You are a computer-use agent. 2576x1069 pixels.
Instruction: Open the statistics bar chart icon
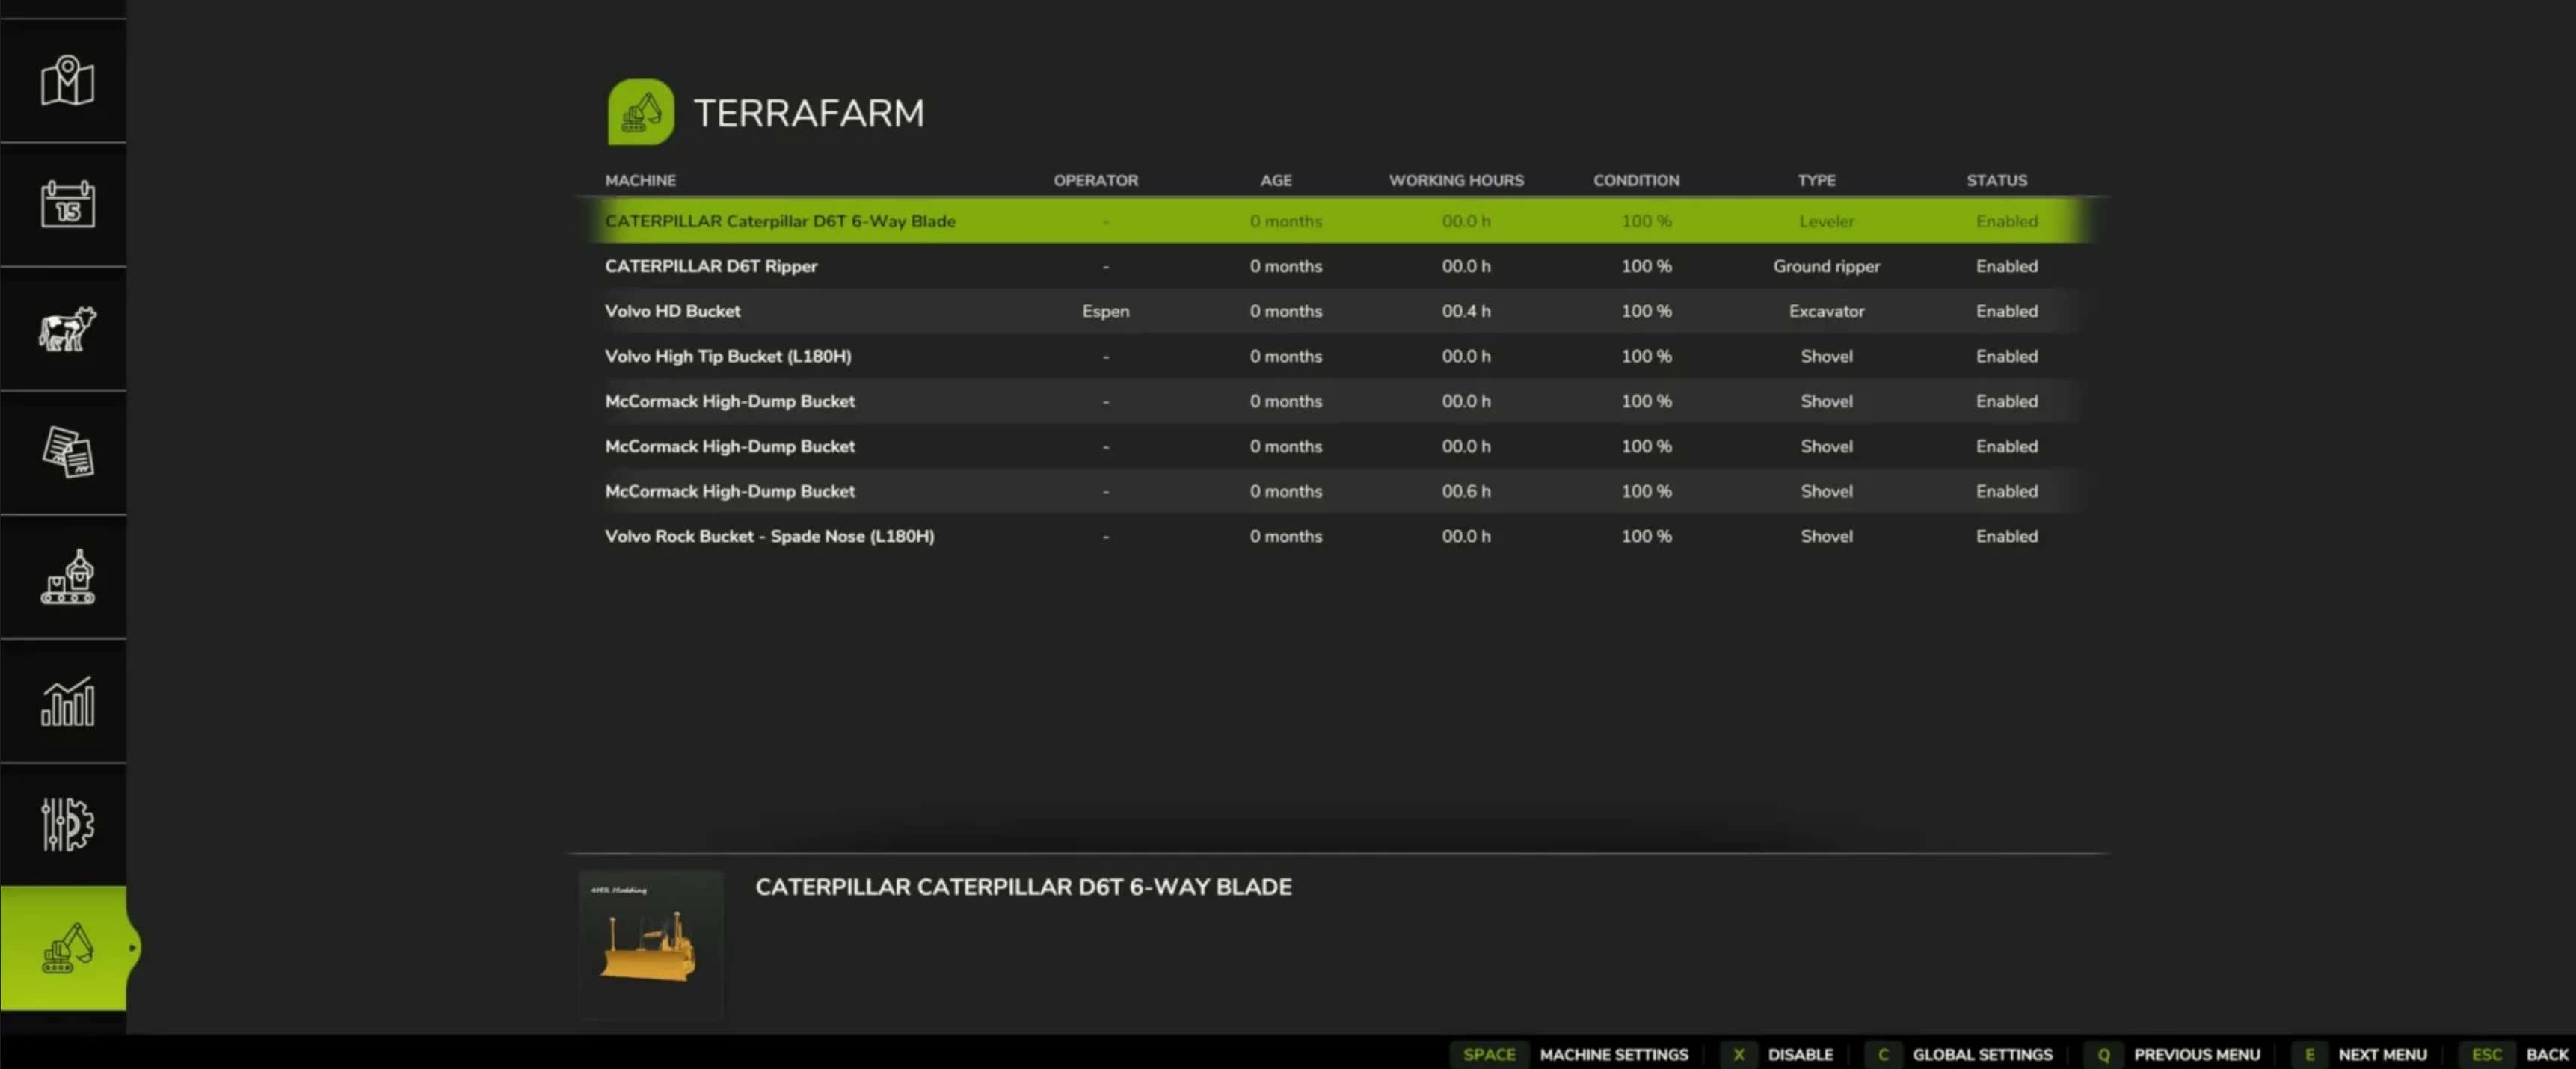click(66, 701)
